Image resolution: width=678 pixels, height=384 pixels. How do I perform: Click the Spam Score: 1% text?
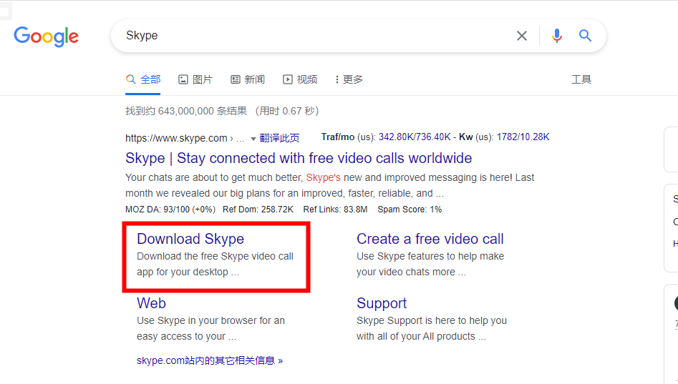(410, 210)
